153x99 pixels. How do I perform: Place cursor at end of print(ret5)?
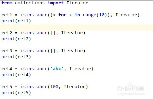coord(31,93)
